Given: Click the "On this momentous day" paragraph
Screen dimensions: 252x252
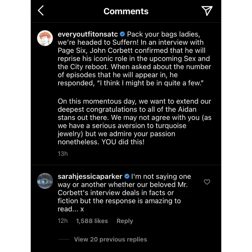Looking at the screenshot, I should pos(134,121).
